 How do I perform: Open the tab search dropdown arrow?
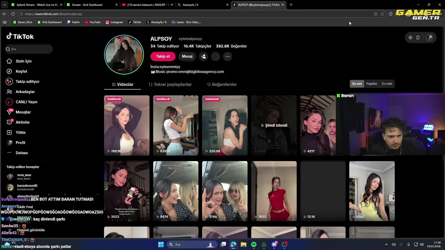click(x=5, y=5)
